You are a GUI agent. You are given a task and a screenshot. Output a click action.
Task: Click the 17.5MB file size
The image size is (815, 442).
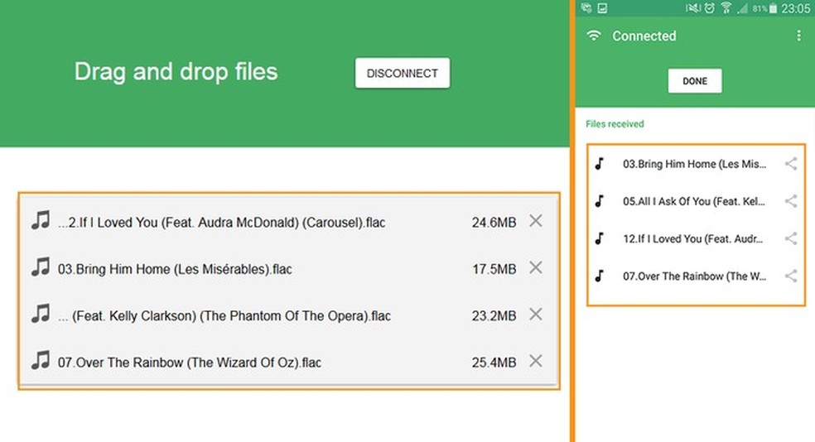494,270
